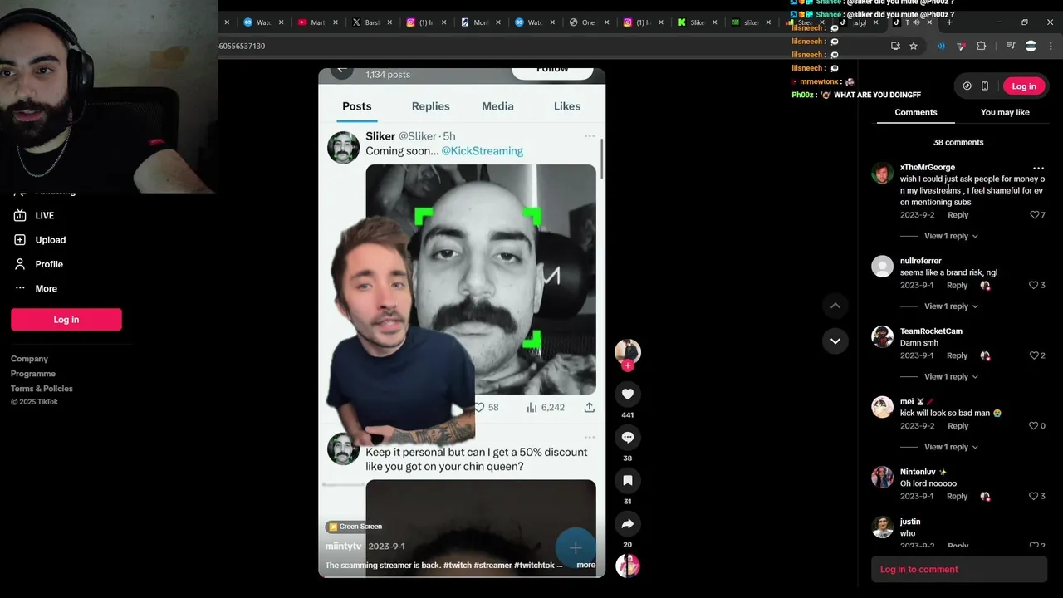This screenshot has width=1063, height=598.
Task: Click the Green Screen effect tag
Action: [355, 527]
